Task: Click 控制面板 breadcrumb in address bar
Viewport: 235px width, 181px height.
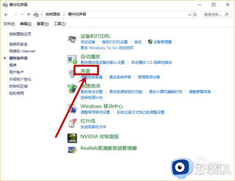Action: point(53,15)
